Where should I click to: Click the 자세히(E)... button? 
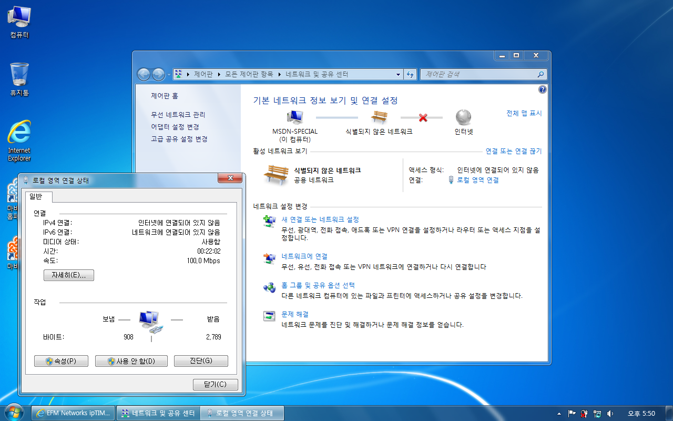(x=69, y=275)
